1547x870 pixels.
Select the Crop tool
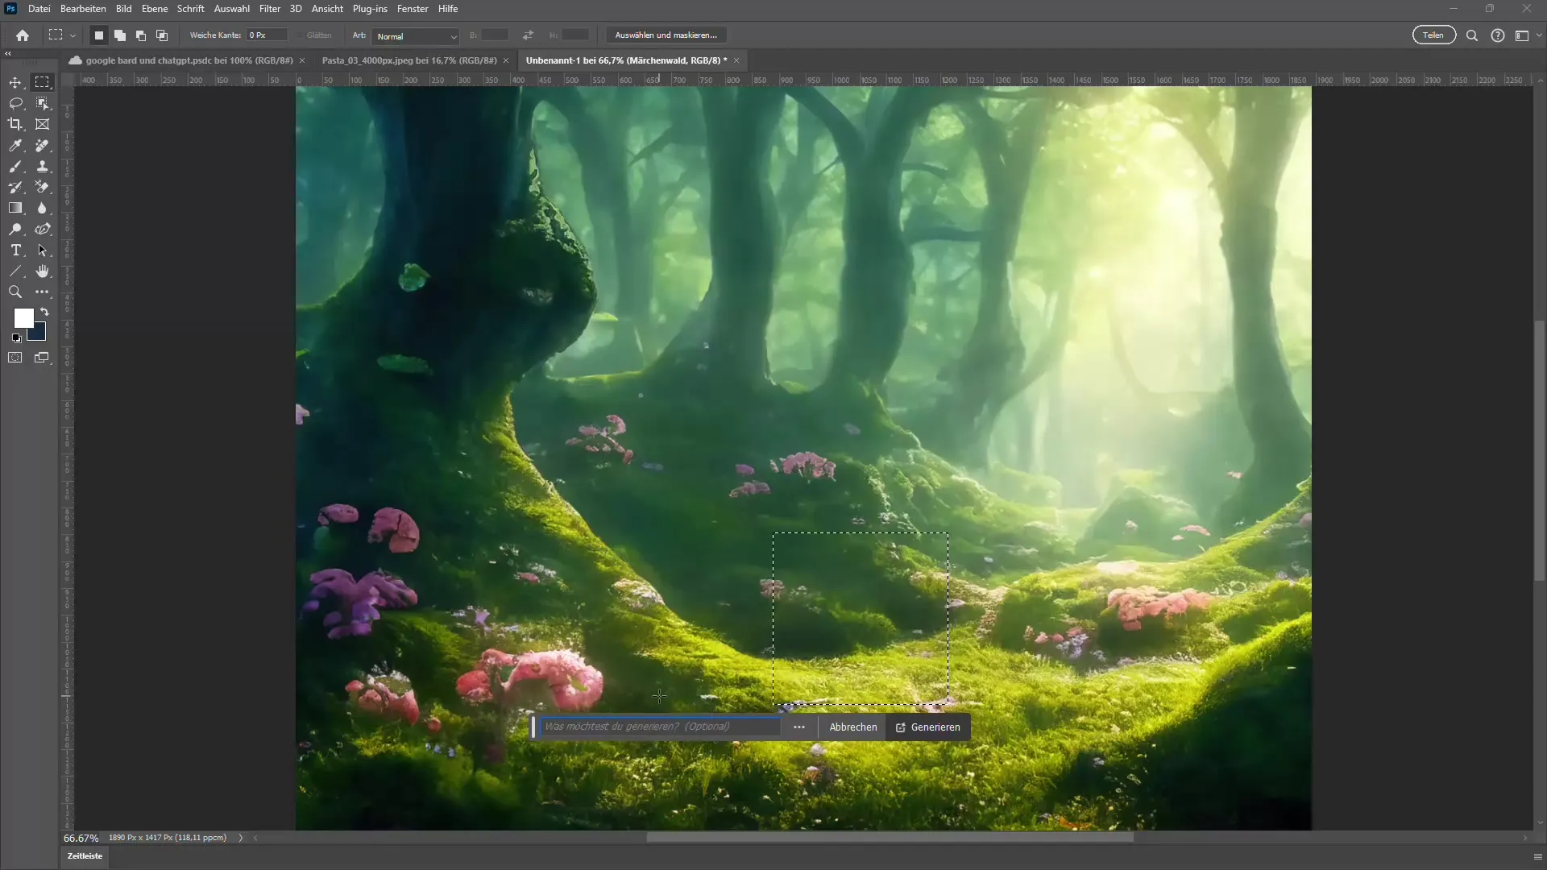pos(15,124)
